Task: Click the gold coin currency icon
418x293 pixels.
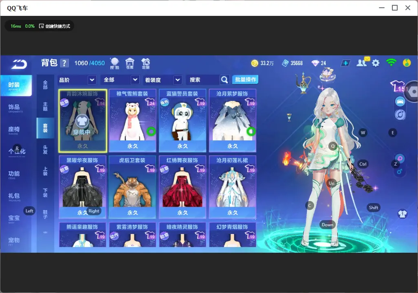Action: (255, 63)
